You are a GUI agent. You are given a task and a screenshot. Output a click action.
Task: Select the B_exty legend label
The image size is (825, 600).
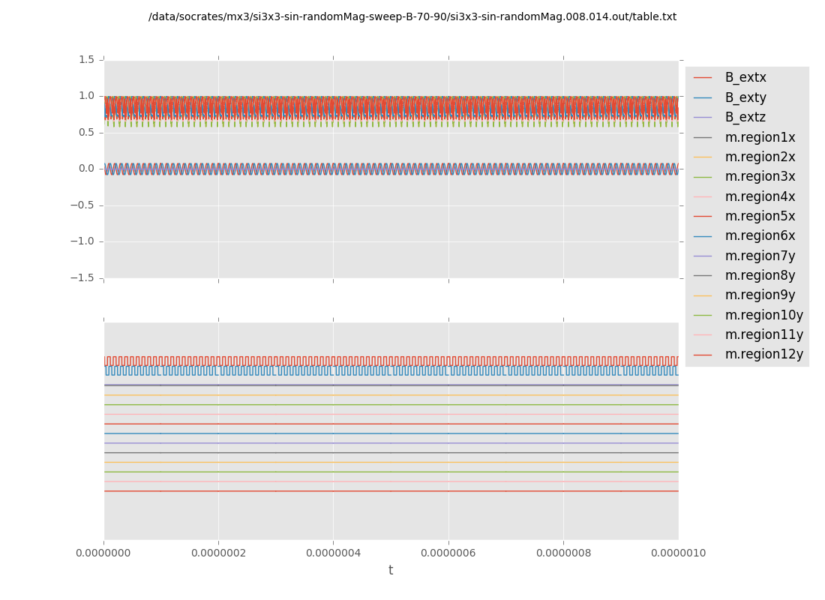[x=745, y=97]
